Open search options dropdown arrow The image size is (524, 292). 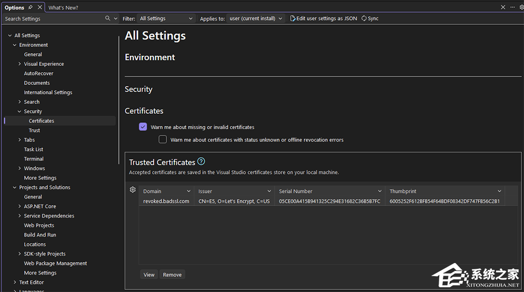(x=116, y=18)
